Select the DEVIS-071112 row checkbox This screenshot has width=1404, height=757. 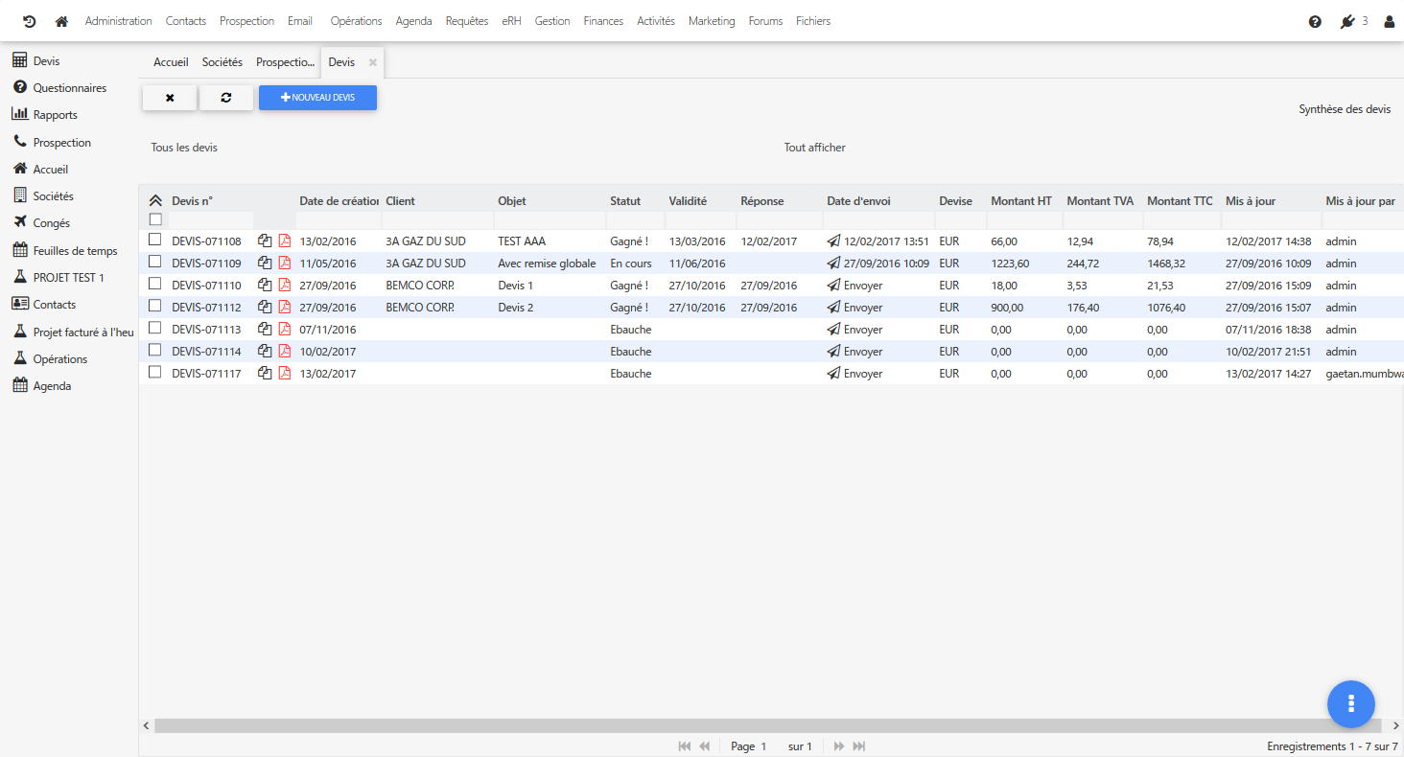tap(154, 306)
